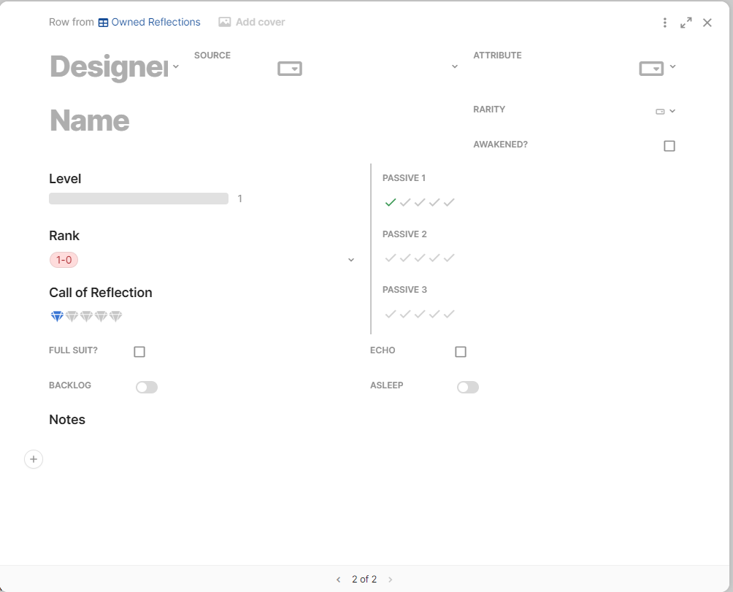Click the third checkmark under Passive 3
This screenshot has height=592, width=733.
(420, 314)
